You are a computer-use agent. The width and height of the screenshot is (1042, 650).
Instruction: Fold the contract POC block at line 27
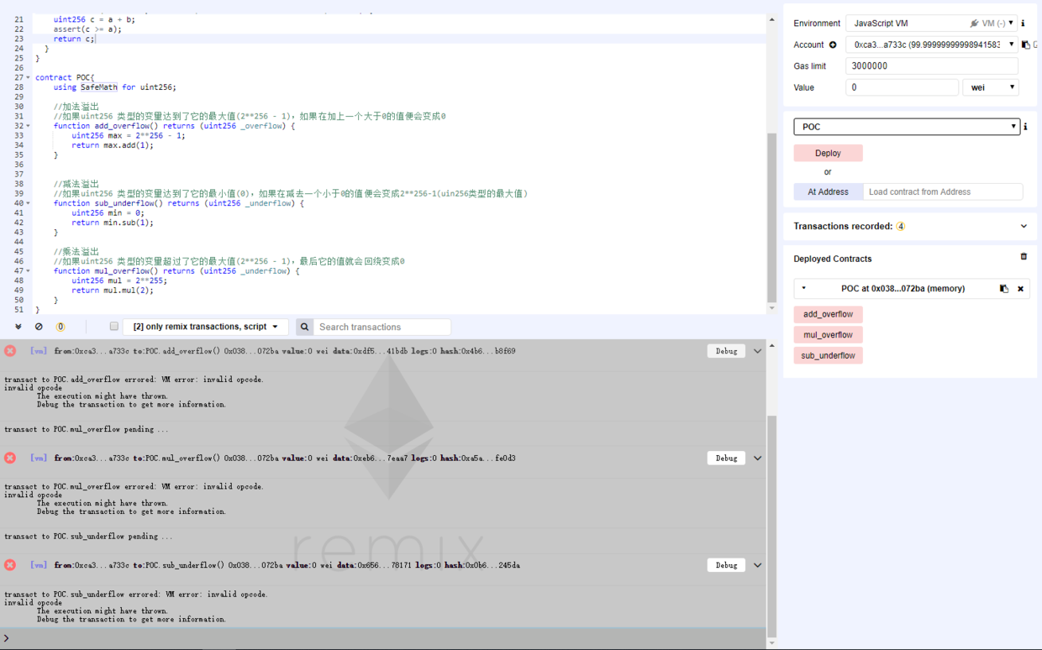[x=28, y=77]
